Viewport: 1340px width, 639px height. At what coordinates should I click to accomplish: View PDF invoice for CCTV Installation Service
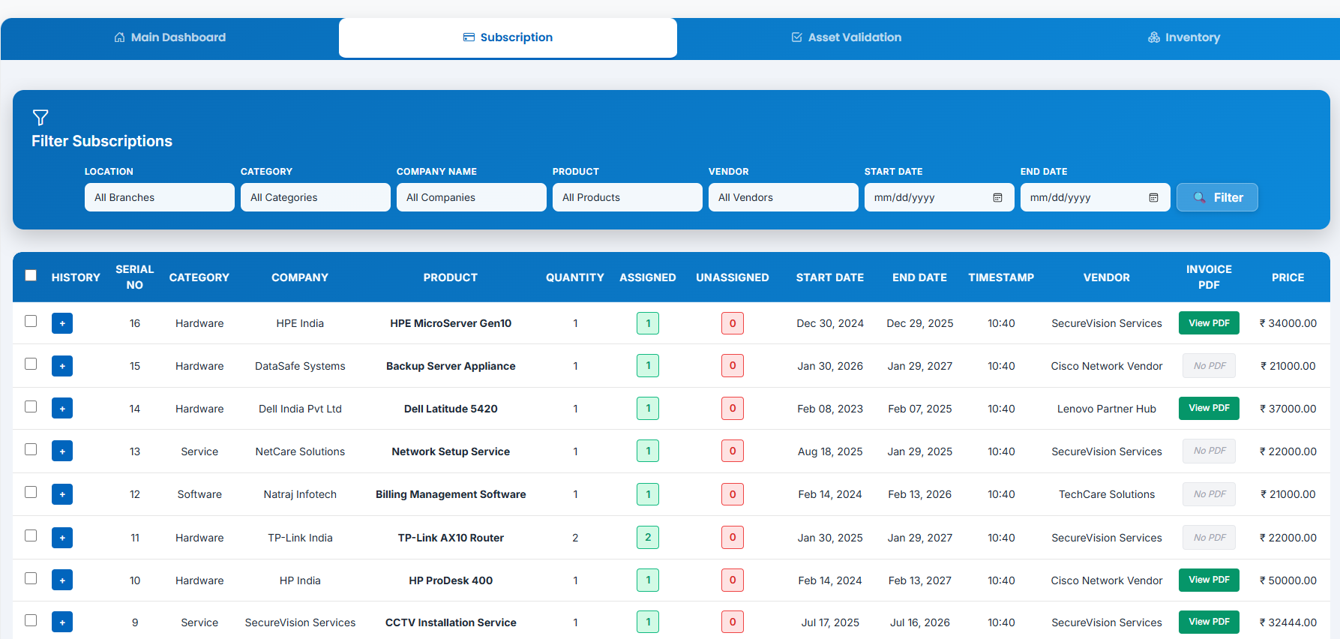click(x=1209, y=622)
